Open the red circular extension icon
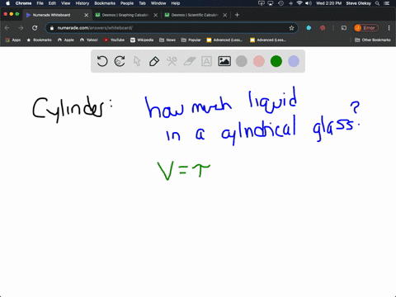The image size is (396, 297). click(323, 28)
